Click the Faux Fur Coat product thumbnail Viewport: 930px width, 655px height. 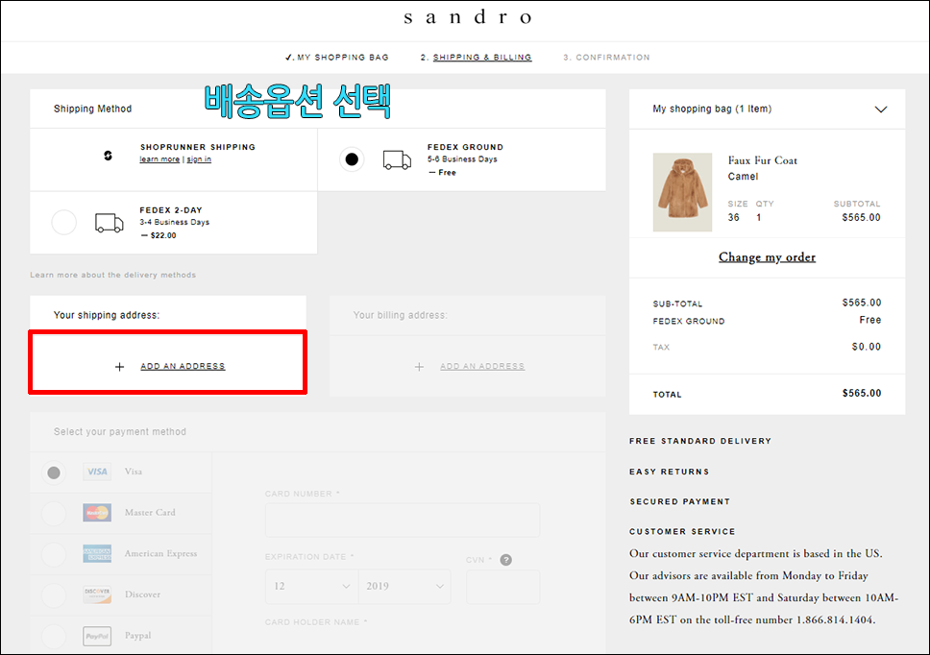point(682,192)
